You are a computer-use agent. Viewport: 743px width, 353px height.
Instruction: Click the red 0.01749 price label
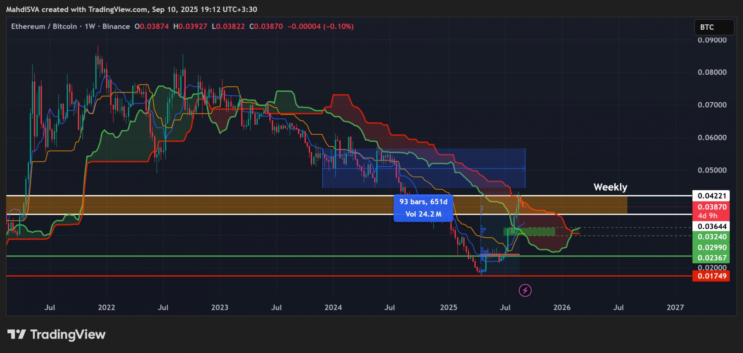712,276
